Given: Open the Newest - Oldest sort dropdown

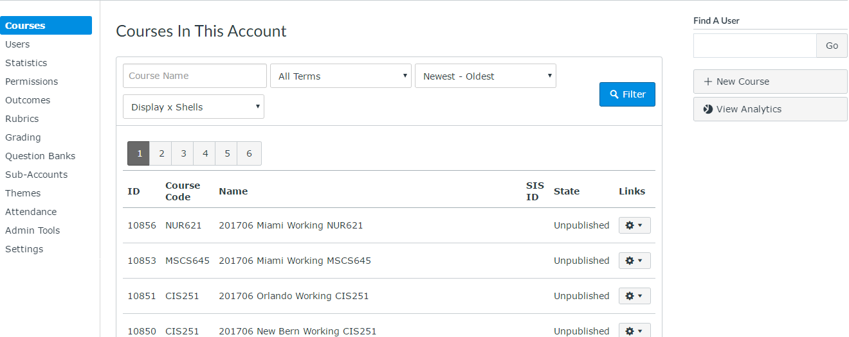Looking at the screenshot, I should 485,76.
